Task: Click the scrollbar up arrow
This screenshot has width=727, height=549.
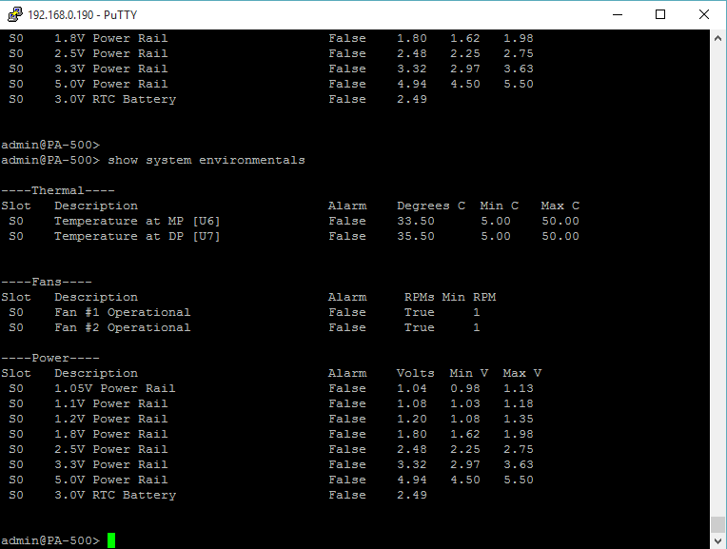Action: 717,38
